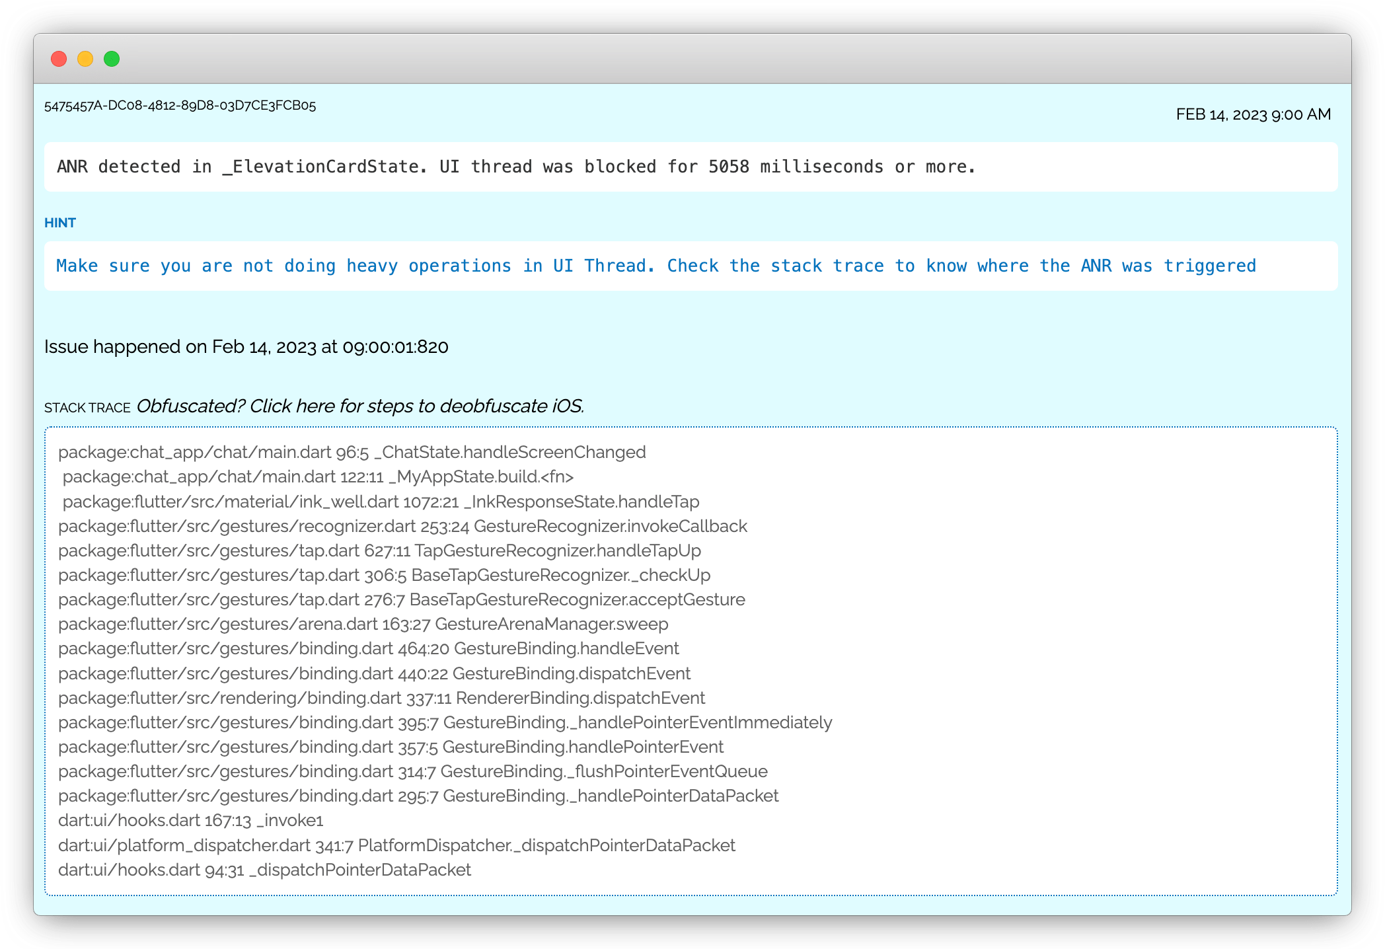Click the GestureRecognizer.invokeCallback line

[402, 526]
